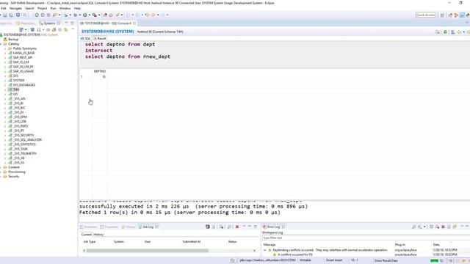470x264 pixels.
Task: Click the Smart Insert status bar entry
Action: click(x=334, y=260)
